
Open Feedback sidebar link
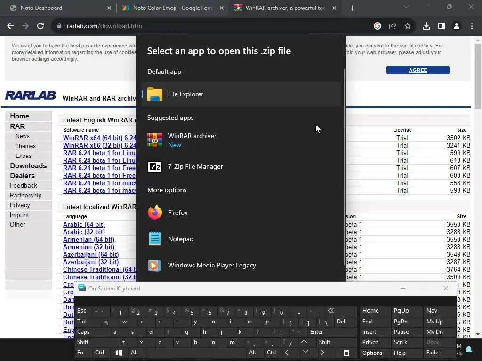[x=24, y=185]
